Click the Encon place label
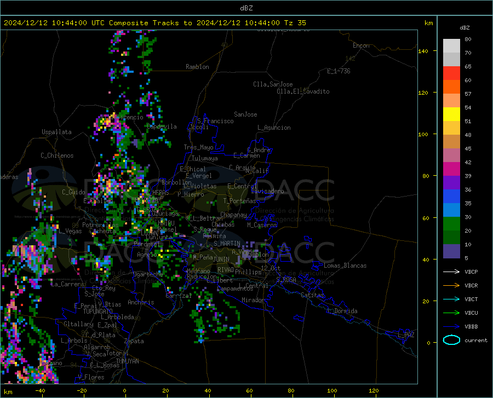 tap(361, 45)
